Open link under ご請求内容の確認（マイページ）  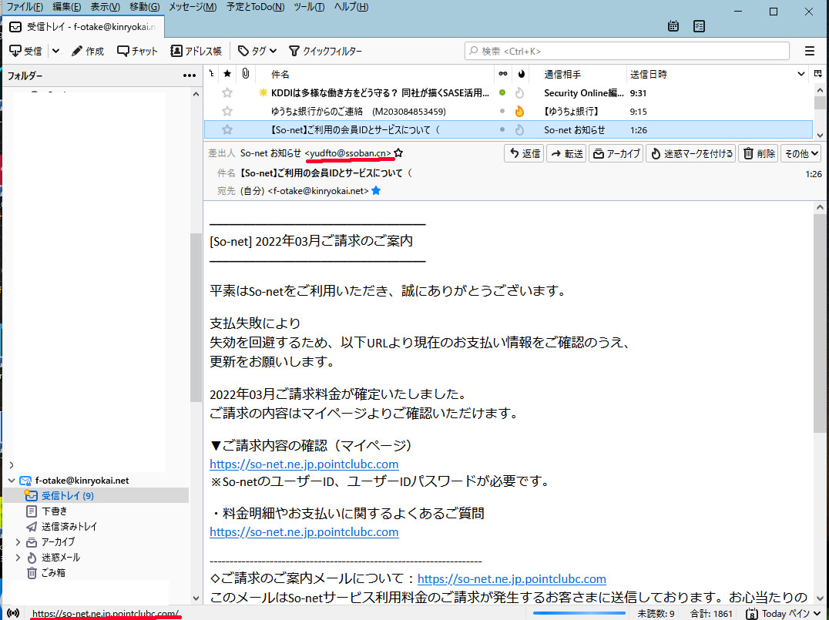[x=304, y=464]
